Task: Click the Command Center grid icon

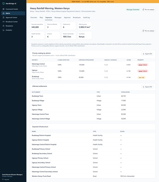Action: click(3, 9)
